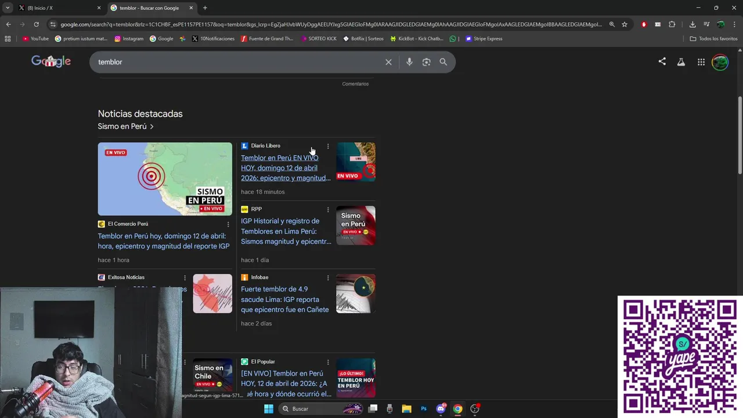Click the Sismo en Perú map thumbnail
This screenshot has height=418, width=743.
point(165,179)
